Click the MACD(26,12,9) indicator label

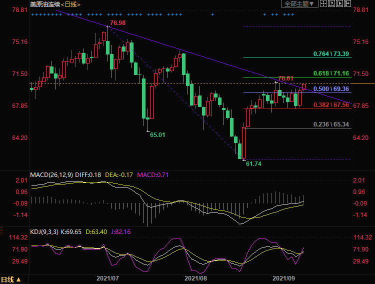coord(51,174)
